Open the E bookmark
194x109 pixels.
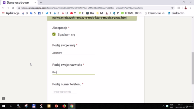(x=81, y=13)
